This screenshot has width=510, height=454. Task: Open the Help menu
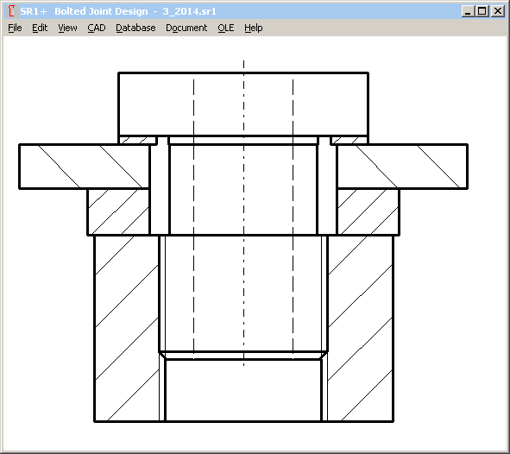[x=254, y=28]
